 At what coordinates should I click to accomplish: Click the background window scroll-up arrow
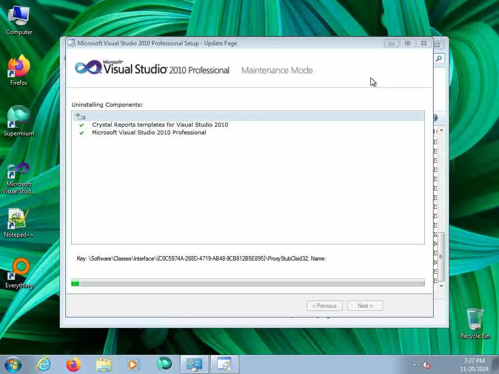[441, 131]
